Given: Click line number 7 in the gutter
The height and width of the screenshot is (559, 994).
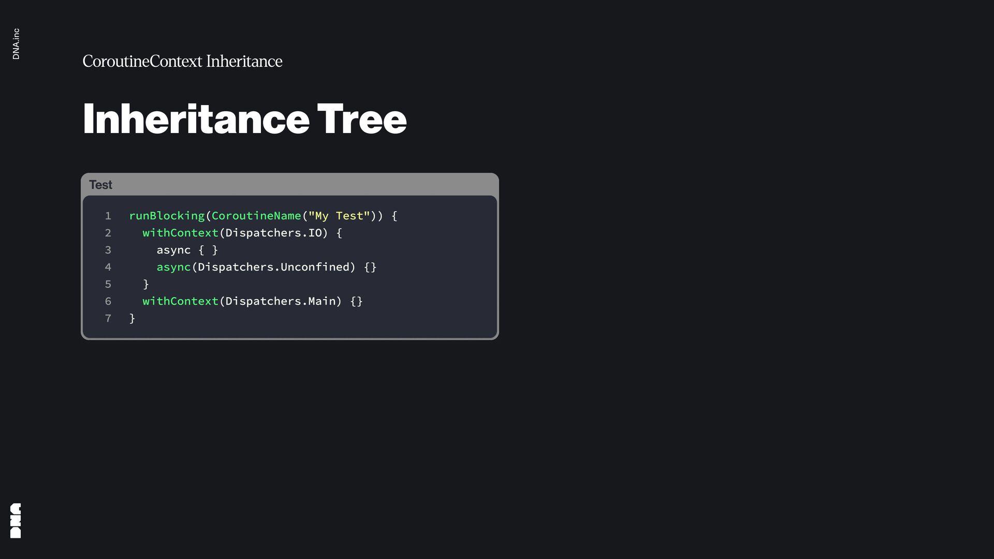Looking at the screenshot, I should [108, 318].
